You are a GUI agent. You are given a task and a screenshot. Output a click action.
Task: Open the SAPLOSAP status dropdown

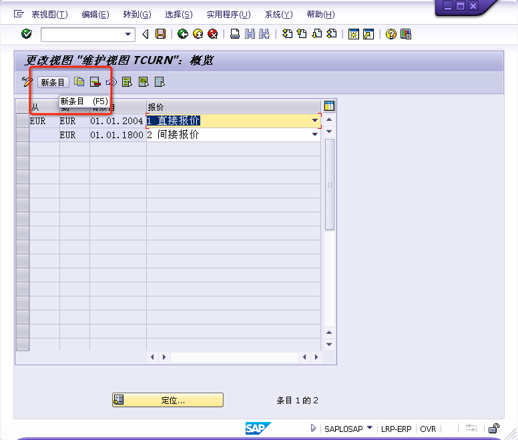[370, 428]
